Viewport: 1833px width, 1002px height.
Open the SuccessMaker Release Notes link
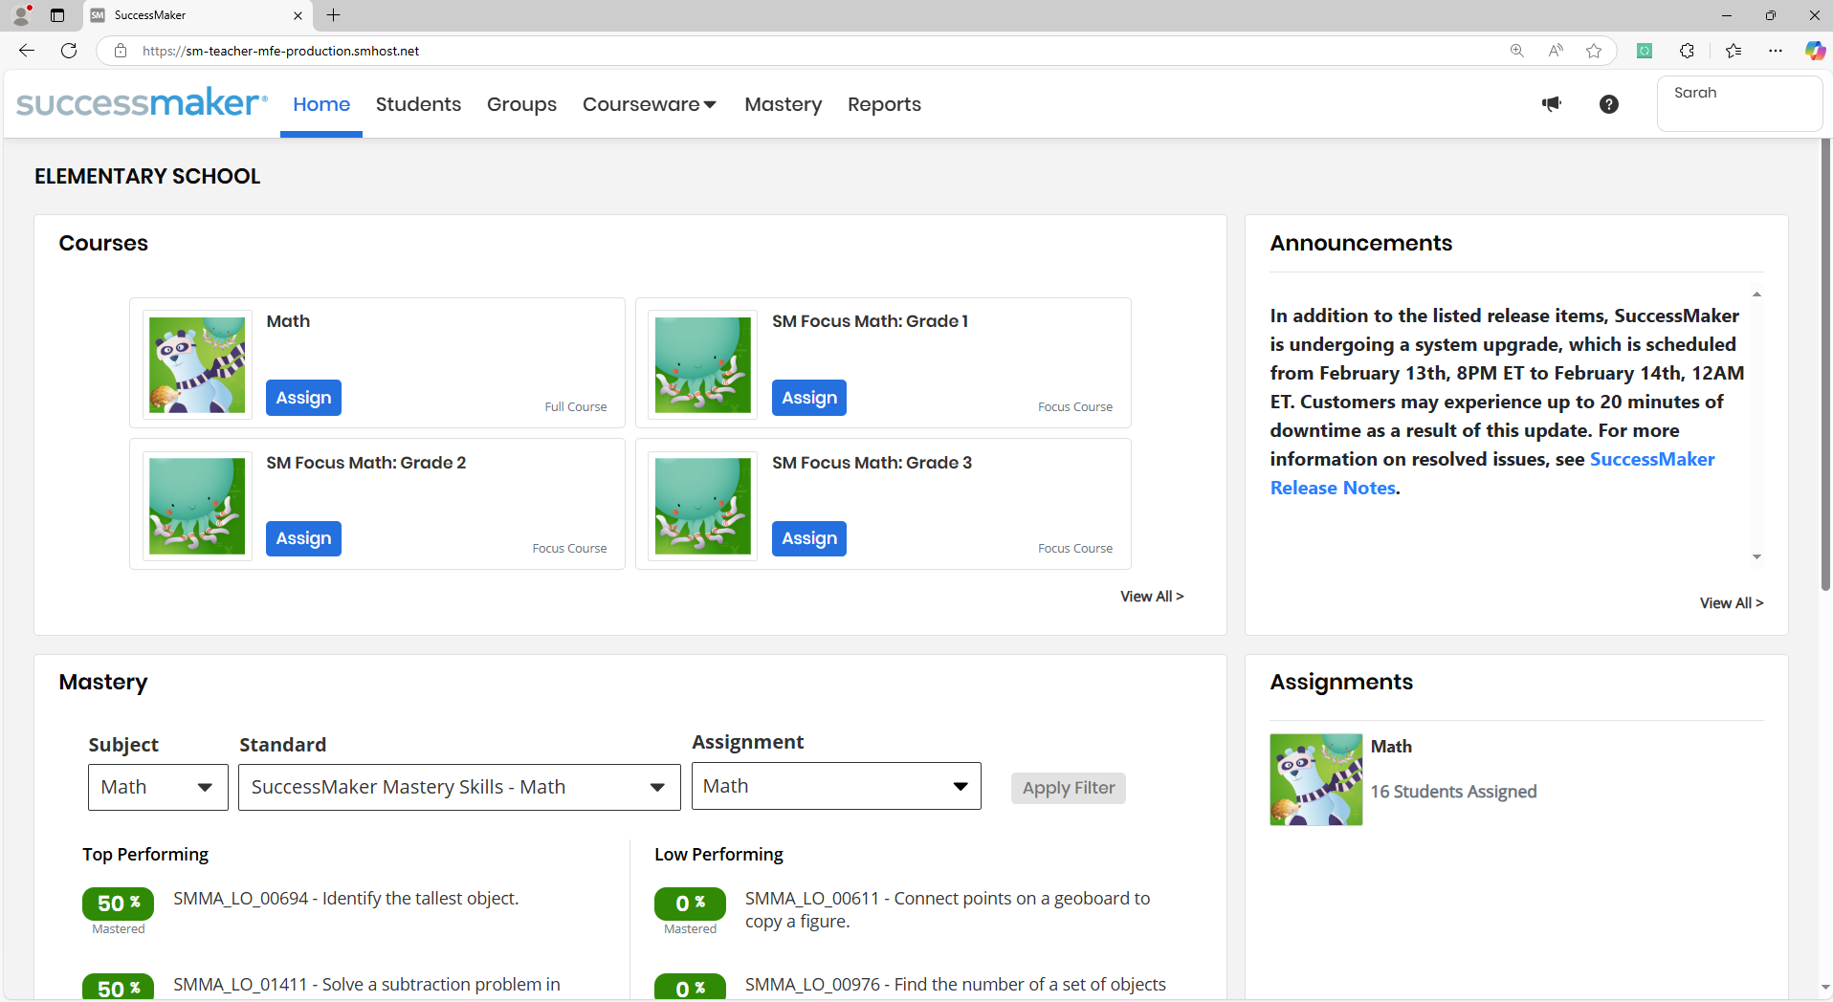coord(1333,487)
